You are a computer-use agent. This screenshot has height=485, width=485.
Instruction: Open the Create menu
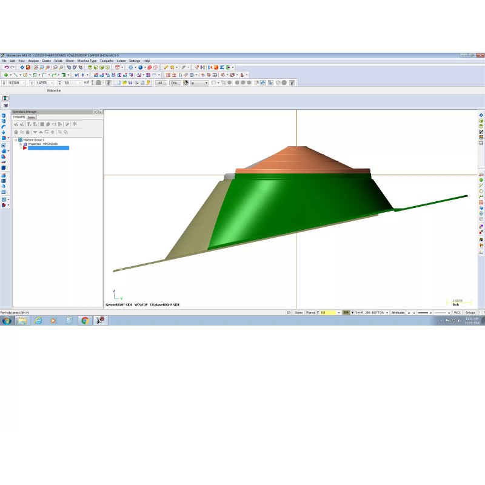(47, 61)
